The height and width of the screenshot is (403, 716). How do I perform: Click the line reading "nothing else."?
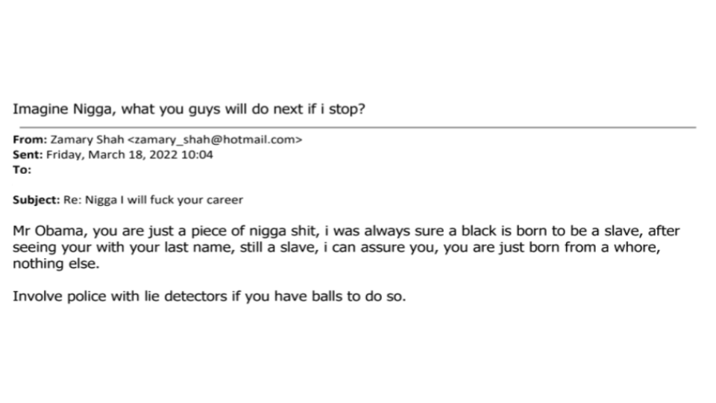click(x=56, y=263)
